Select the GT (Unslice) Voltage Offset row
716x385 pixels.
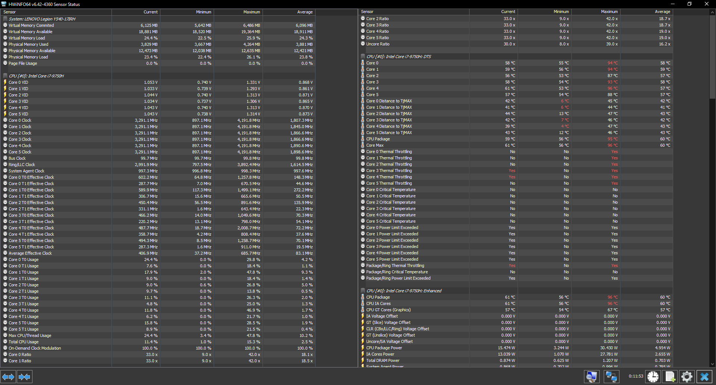(x=516, y=335)
